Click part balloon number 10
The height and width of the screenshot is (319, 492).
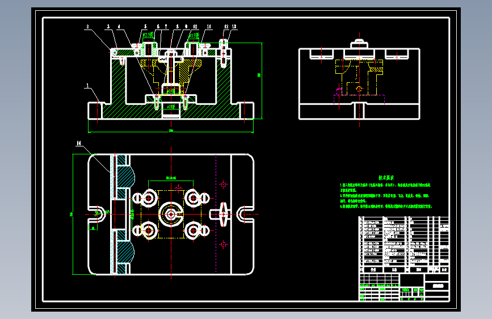(x=195, y=27)
